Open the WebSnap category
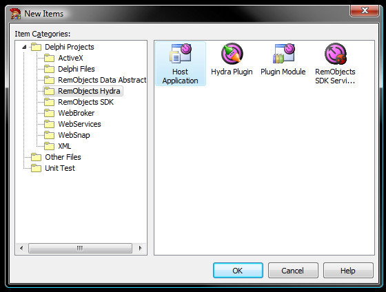 [x=74, y=135]
